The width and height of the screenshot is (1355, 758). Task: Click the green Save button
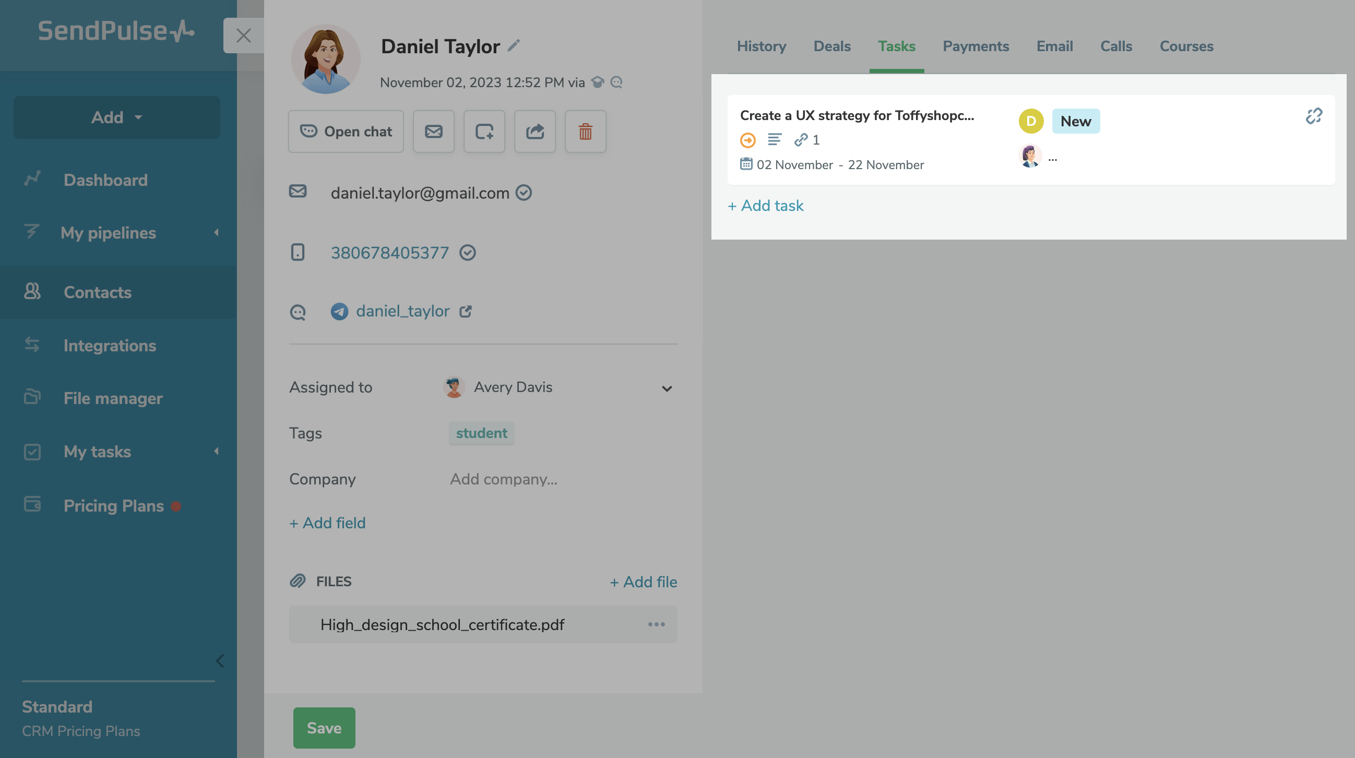click(324, 728)
